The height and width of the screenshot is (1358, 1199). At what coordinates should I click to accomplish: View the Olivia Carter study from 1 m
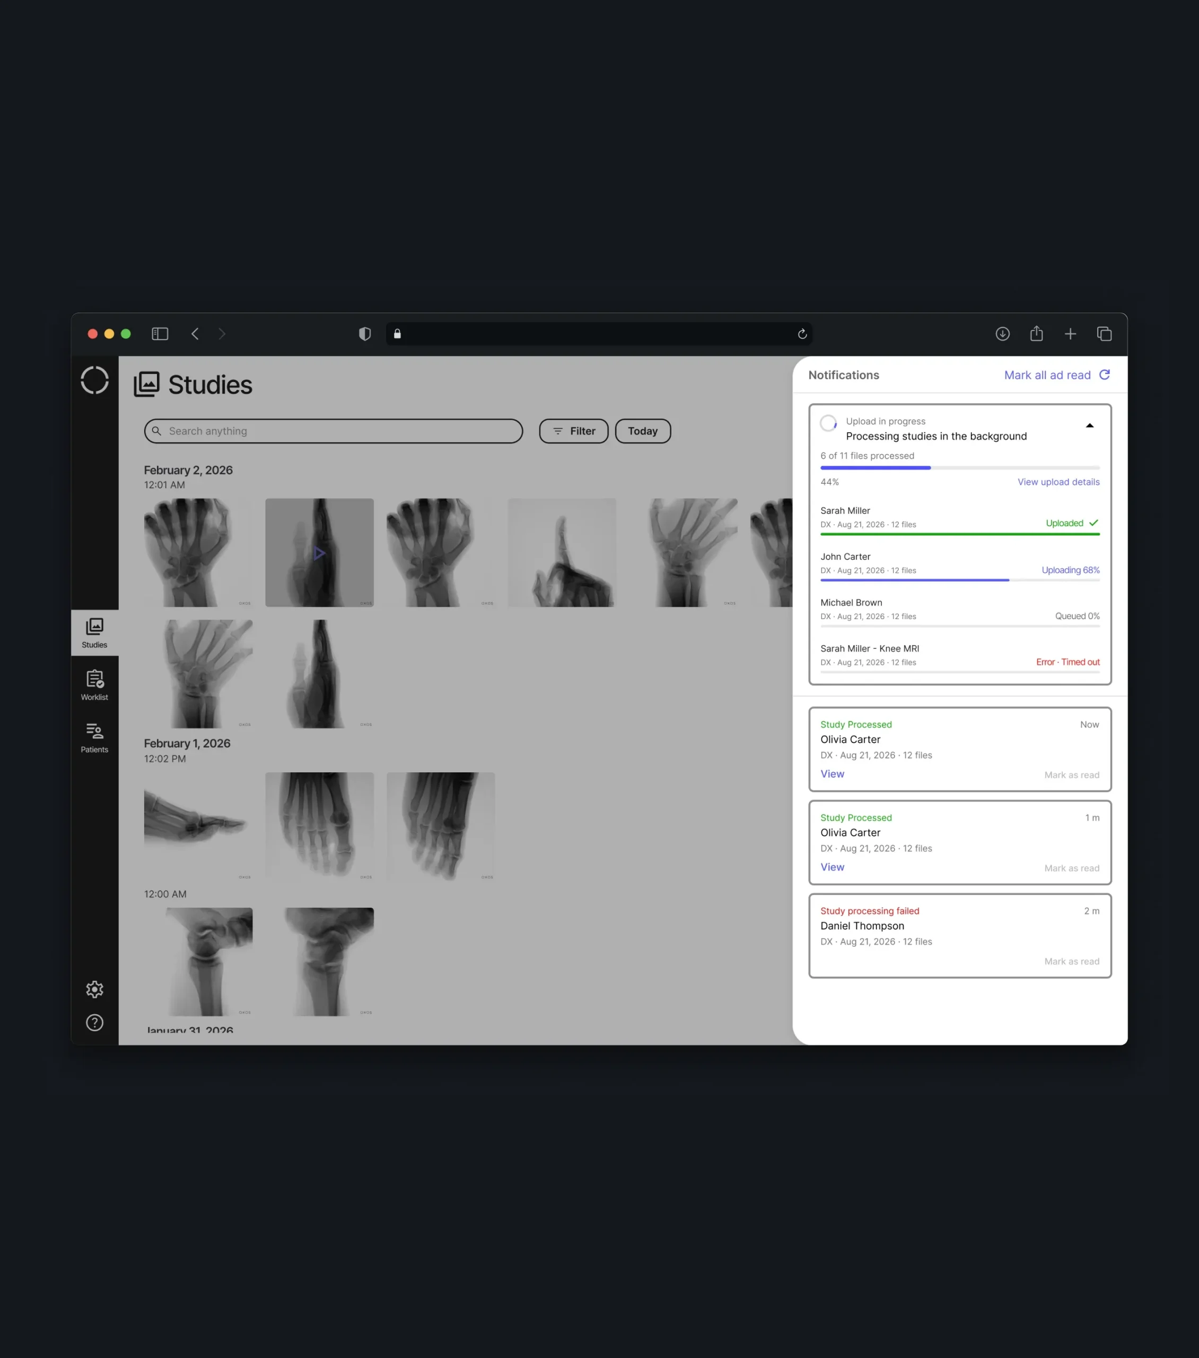[833, 867]
